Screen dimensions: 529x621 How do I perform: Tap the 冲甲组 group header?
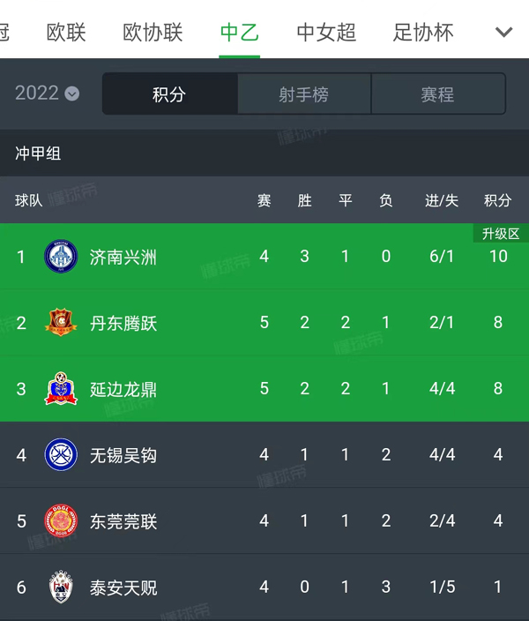coord(38,153)
